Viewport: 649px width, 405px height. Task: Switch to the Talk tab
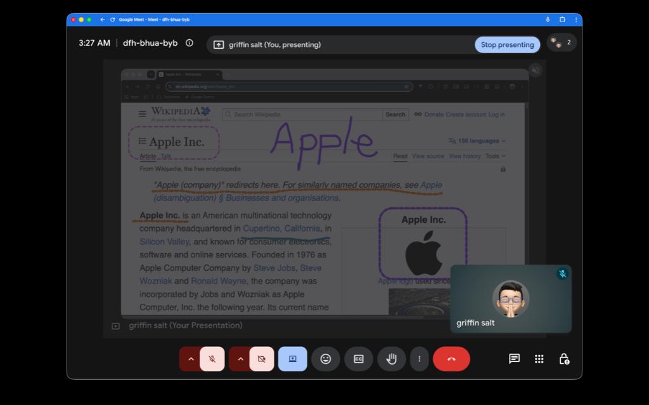(x=166, y=156)
